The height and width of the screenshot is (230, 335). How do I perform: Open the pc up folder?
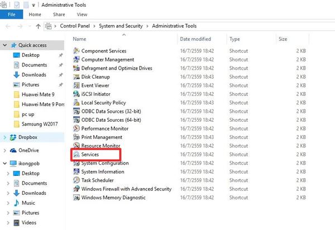click(x=28, y=114)
